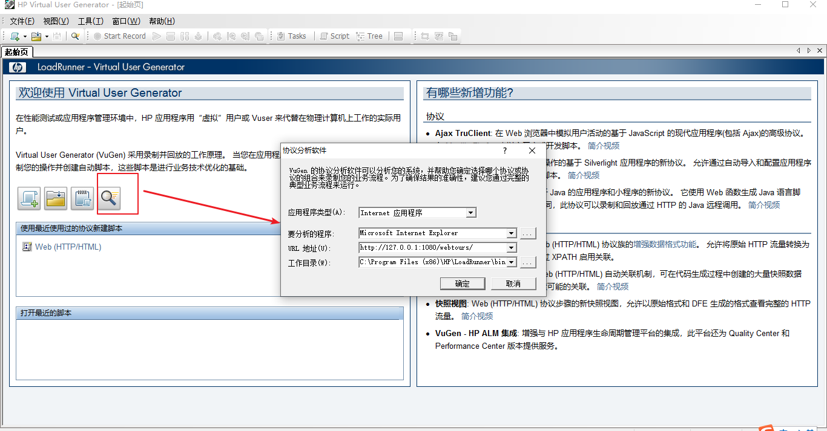This screenshot has height=431, width=827.
Task: Open the 工具(T) menu
Action: tap(91, 21)
